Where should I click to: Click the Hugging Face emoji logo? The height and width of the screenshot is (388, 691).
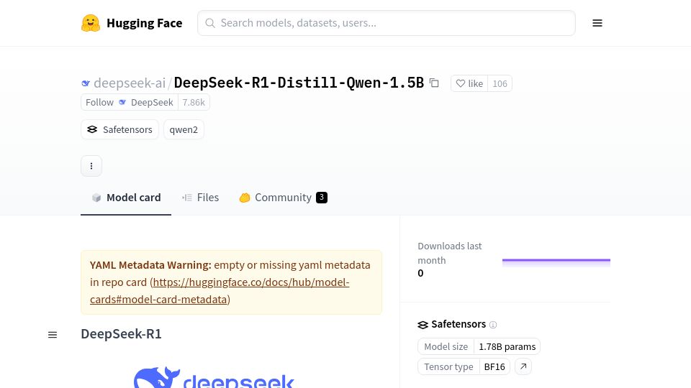[91, 23]
